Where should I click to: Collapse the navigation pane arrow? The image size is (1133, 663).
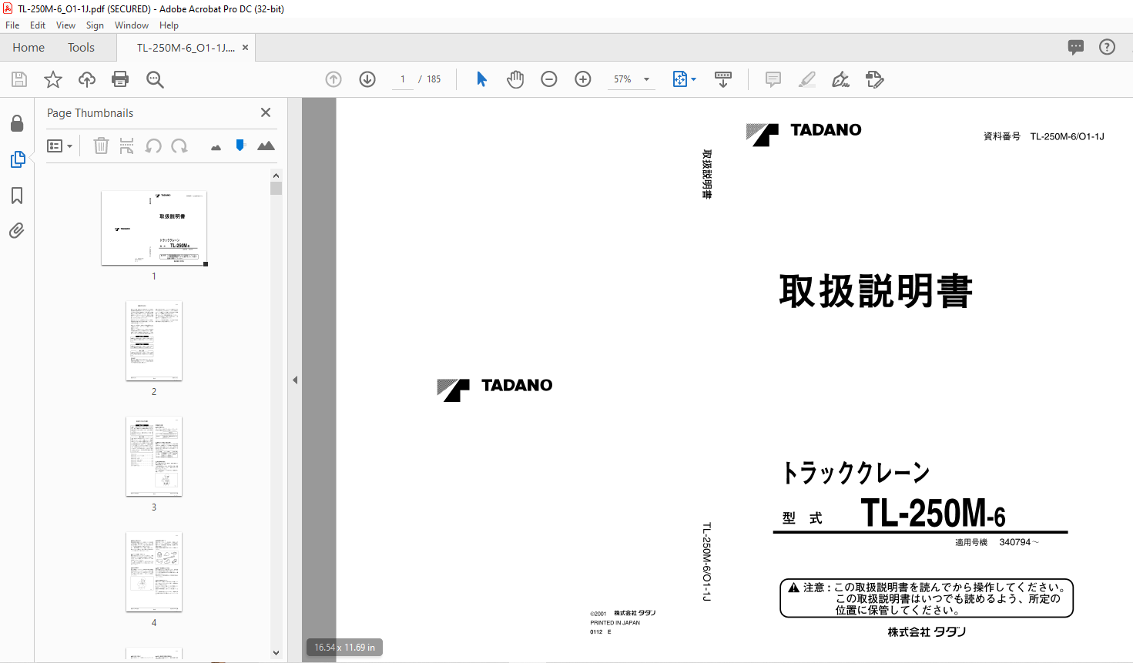pyautogui.click(x=295, y=380)
